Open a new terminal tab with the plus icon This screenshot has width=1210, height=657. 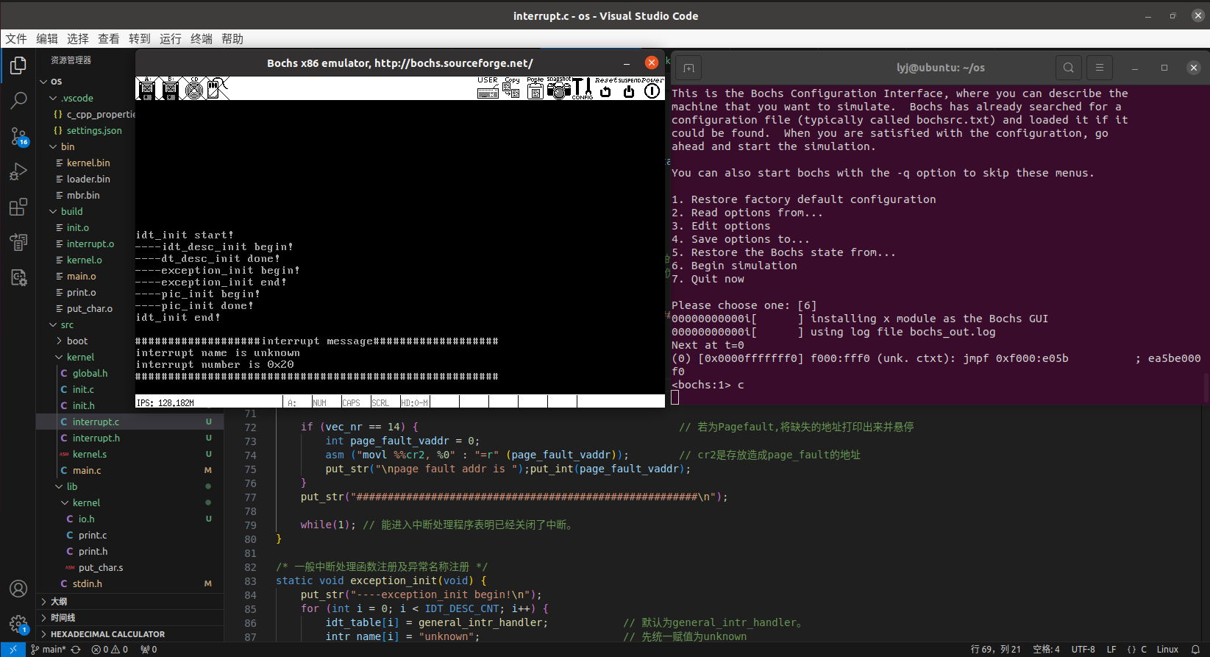coord(688,68)
